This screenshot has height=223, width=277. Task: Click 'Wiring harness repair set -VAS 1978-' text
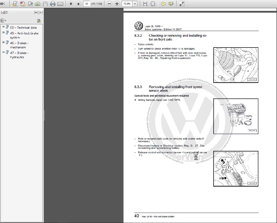pyautogui.click(x=159, y=100)
